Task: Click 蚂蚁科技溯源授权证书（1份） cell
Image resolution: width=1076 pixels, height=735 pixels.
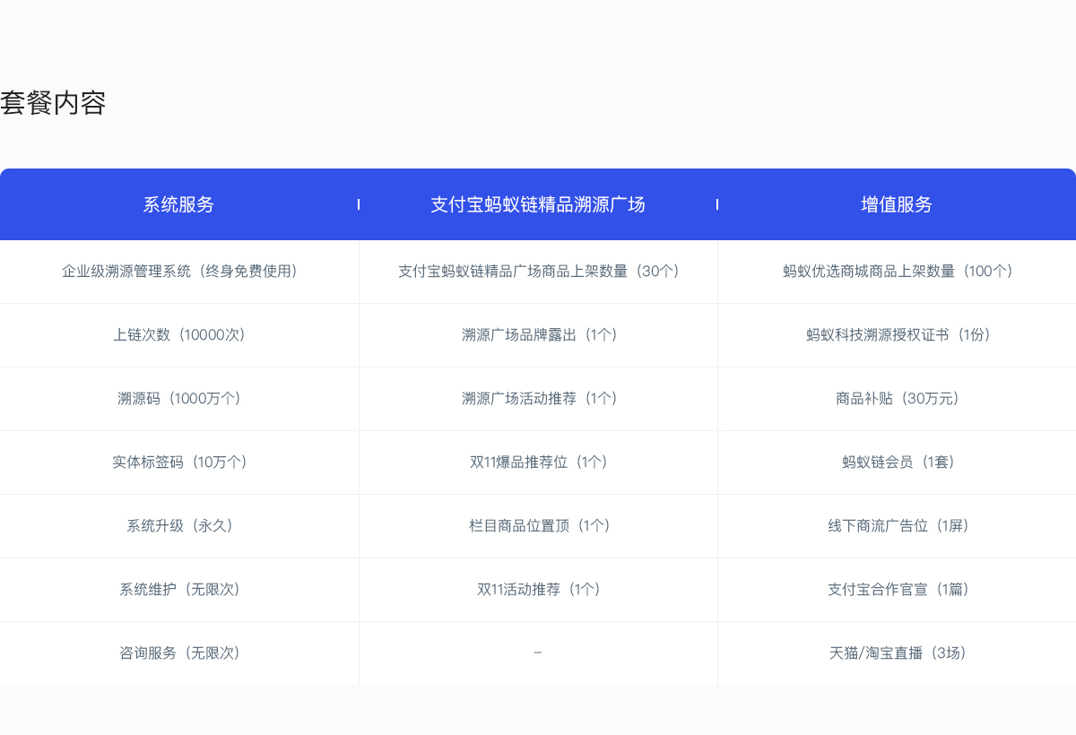Action: [x=897, y=335]
